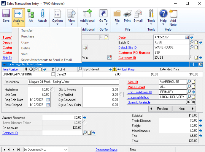This screenshot has height=152, width=205.
Task: Click the Unit Price column link
Action: coord(128,69)
